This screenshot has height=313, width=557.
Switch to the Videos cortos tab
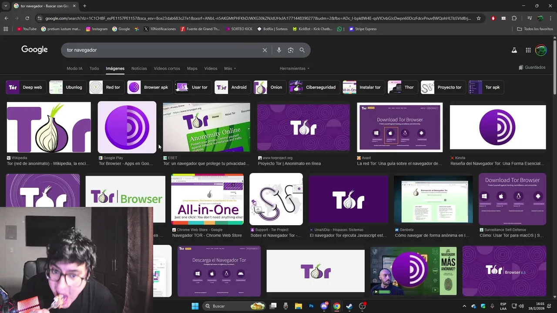(x=167, y=69)
